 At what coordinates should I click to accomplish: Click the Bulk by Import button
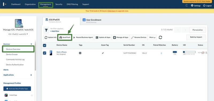196,37
